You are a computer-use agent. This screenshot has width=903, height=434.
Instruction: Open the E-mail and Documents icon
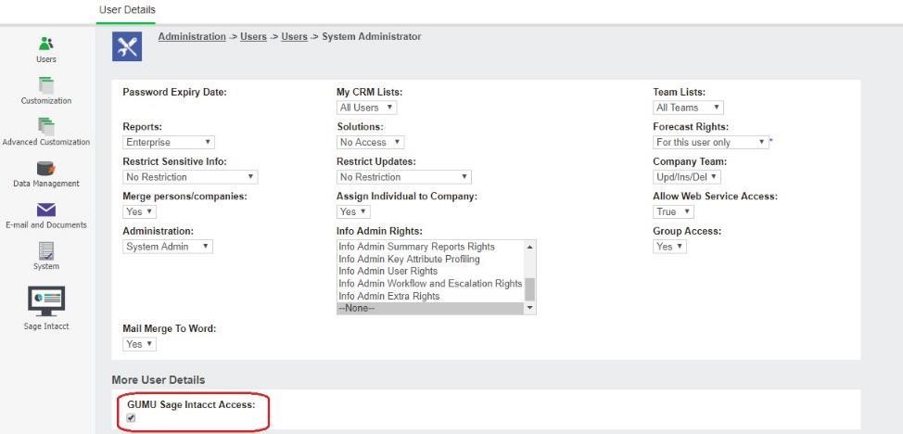(45, 210)
